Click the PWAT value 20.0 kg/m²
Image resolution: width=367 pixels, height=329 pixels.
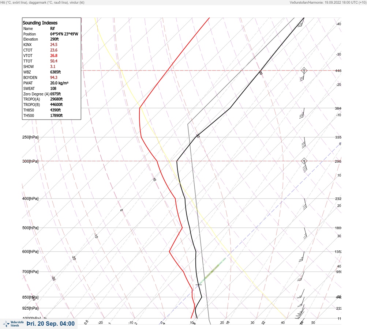coord(59,83)
